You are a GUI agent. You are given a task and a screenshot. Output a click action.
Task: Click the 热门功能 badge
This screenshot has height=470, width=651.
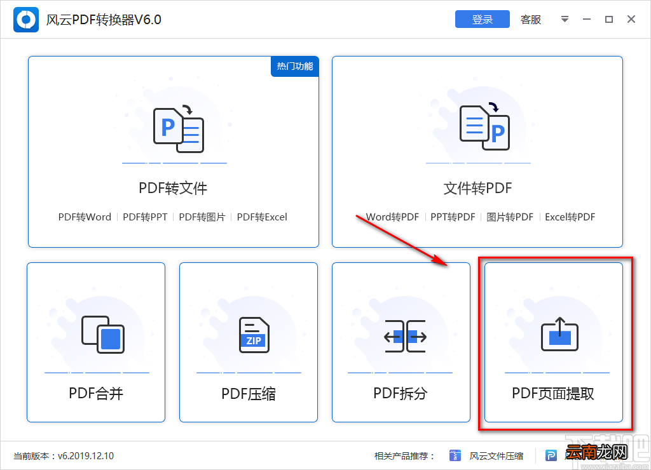pyautogui.click(x=295, y=66)
